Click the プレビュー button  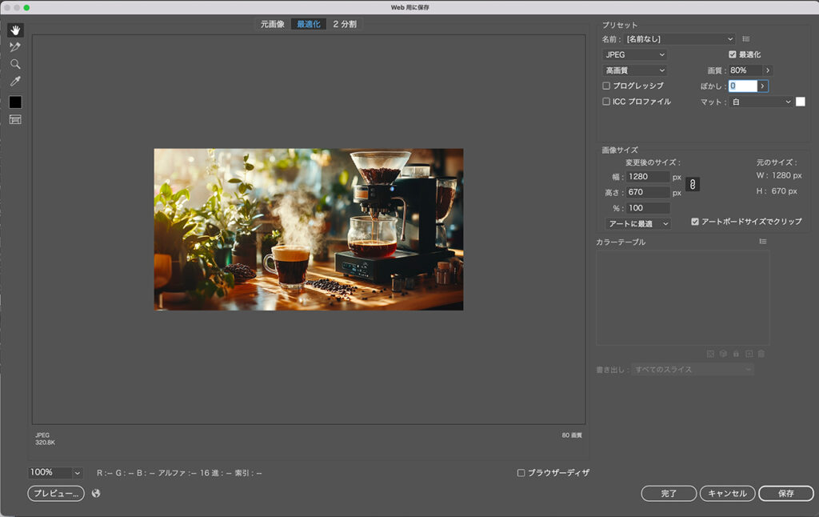tap(56, 494)
